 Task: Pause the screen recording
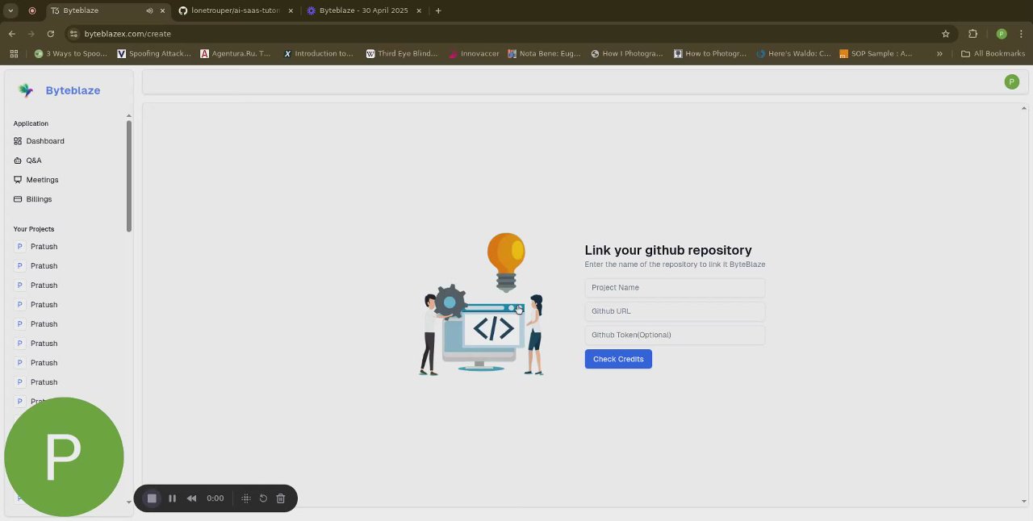pos(172,498)
